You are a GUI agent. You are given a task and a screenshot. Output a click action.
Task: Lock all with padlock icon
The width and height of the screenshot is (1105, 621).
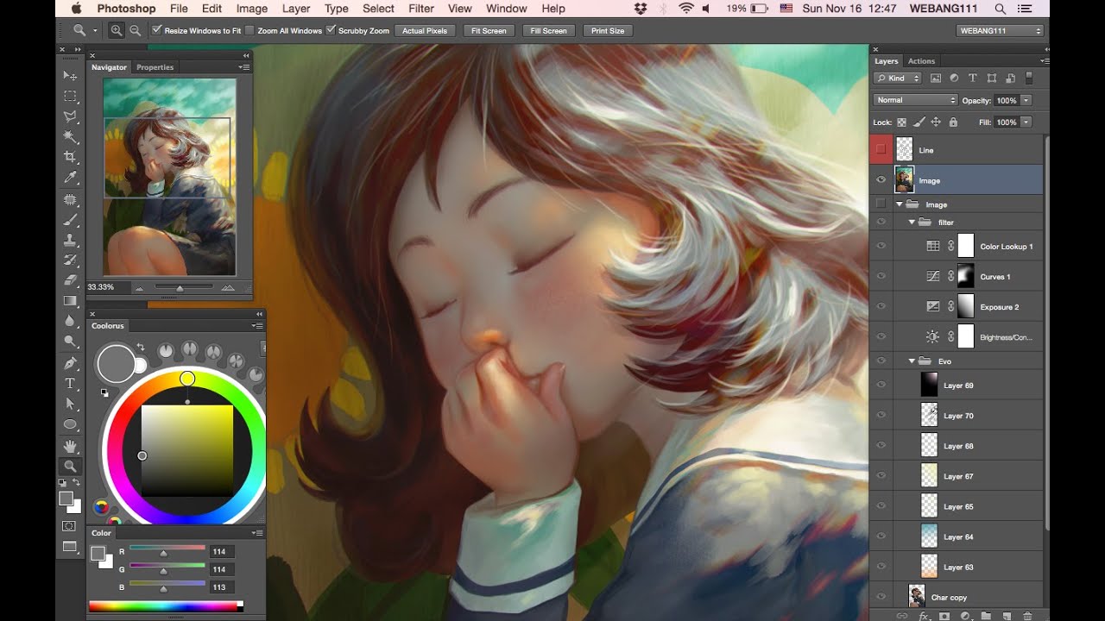(x=952, y=122)
